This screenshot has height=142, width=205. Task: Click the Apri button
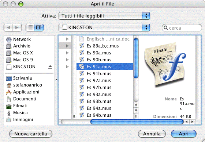(x=184, y=134)
